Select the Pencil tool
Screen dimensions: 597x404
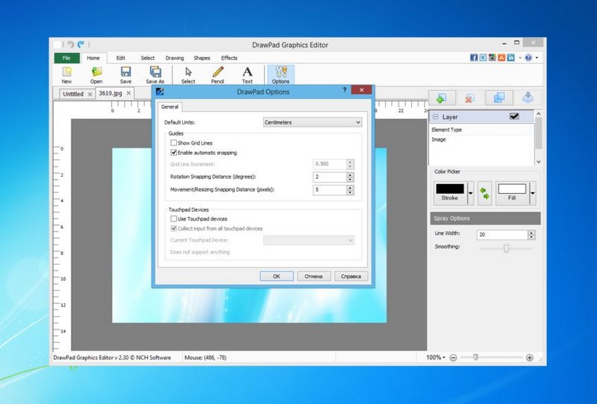(x=218, y=75)
